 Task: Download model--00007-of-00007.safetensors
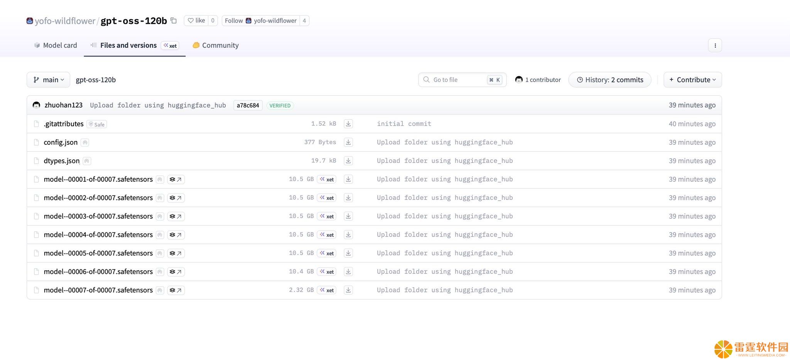pos(348,290)
